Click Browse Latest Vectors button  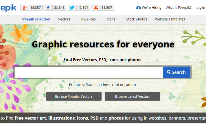point(132,96)
